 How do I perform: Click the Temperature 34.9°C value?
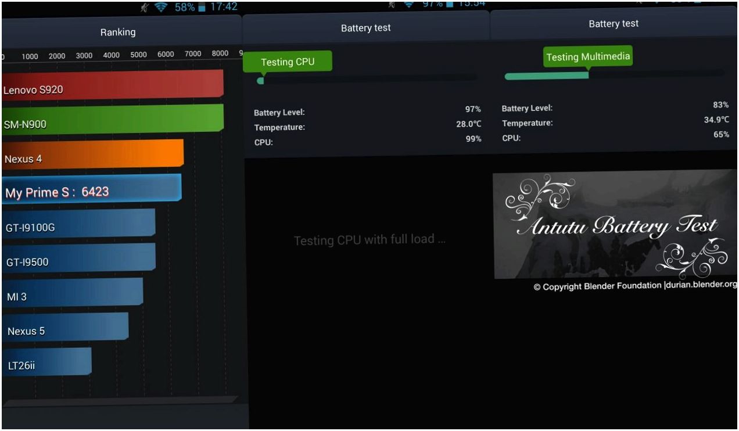716,120
